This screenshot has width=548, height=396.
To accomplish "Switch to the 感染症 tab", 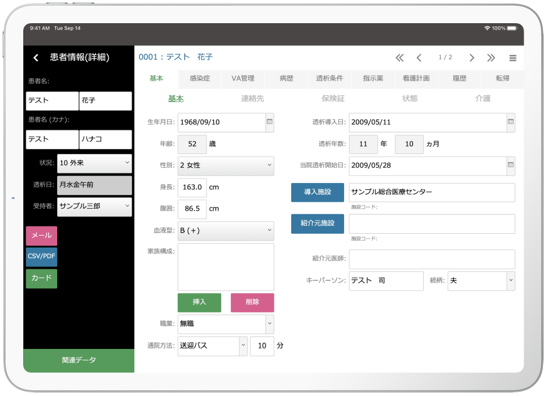I will pyautogui.click(x=200, y=79).
